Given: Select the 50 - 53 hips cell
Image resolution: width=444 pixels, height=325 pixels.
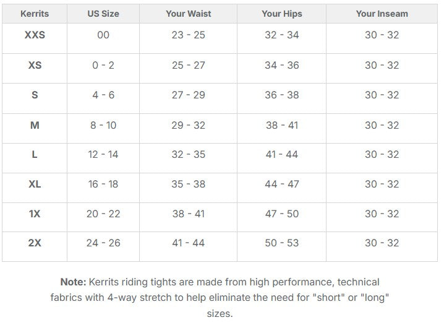Looking at the screenshot, I should point(282,243).
